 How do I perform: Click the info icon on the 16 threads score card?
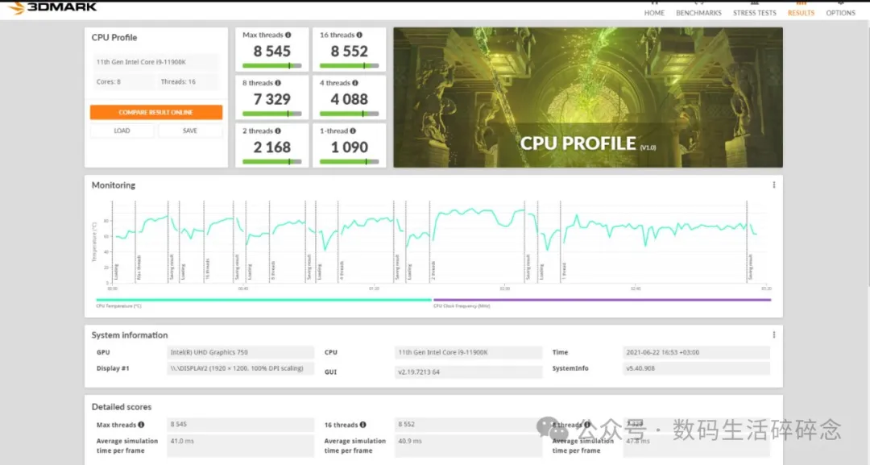[359, 35]
